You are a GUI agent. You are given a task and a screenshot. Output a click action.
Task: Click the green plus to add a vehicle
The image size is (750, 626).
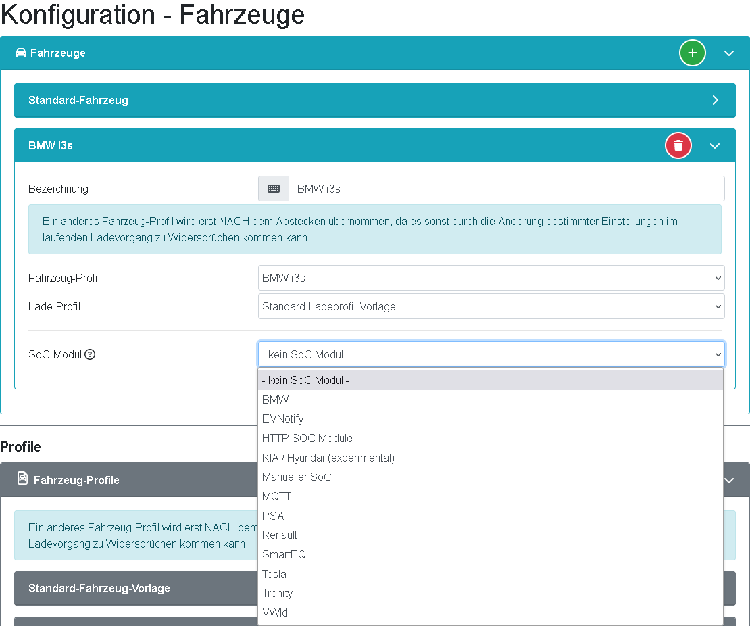[692, 53]
